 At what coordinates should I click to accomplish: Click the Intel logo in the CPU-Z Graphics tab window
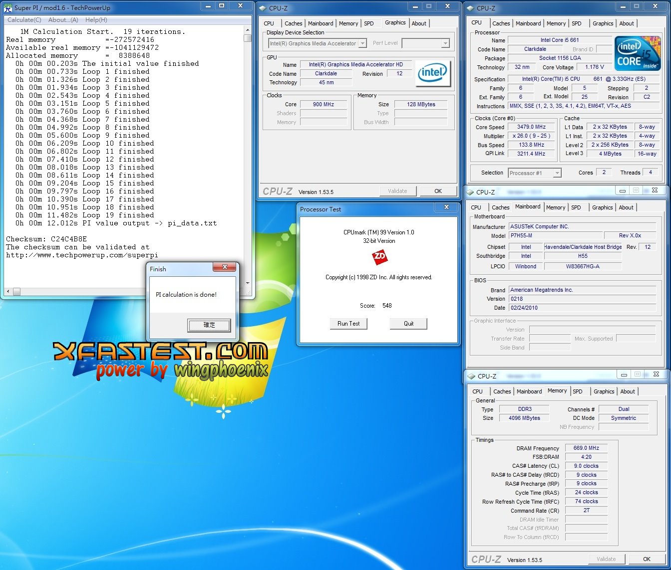point(433,74)
